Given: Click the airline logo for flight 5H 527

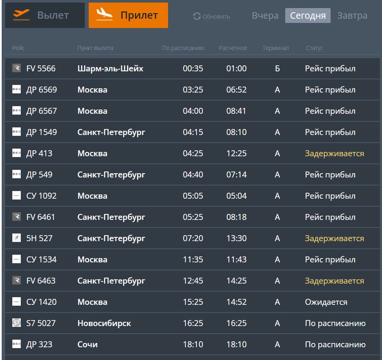Looking at the screenshot, I should click(17, 238).
